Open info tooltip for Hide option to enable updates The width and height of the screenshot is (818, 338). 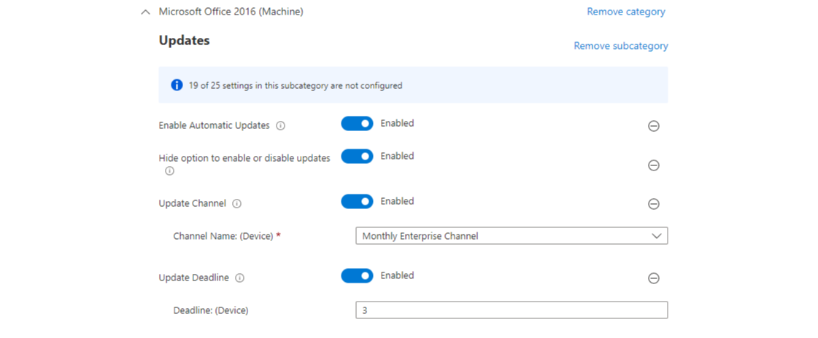click(169, 171)
